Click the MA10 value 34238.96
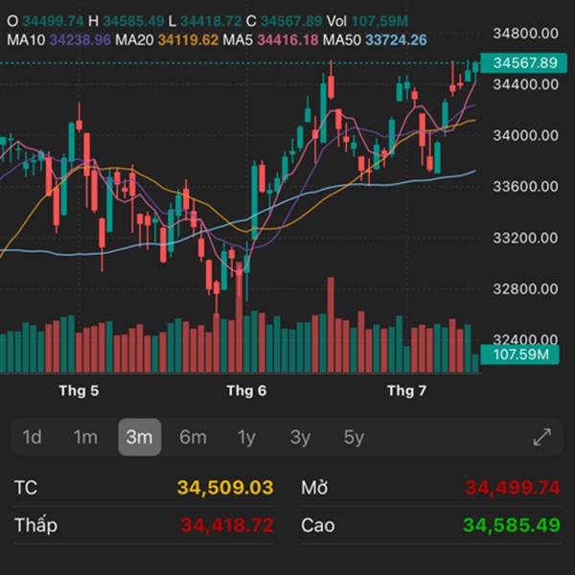This screenshot has height=575, width=575. pos(80,40)
